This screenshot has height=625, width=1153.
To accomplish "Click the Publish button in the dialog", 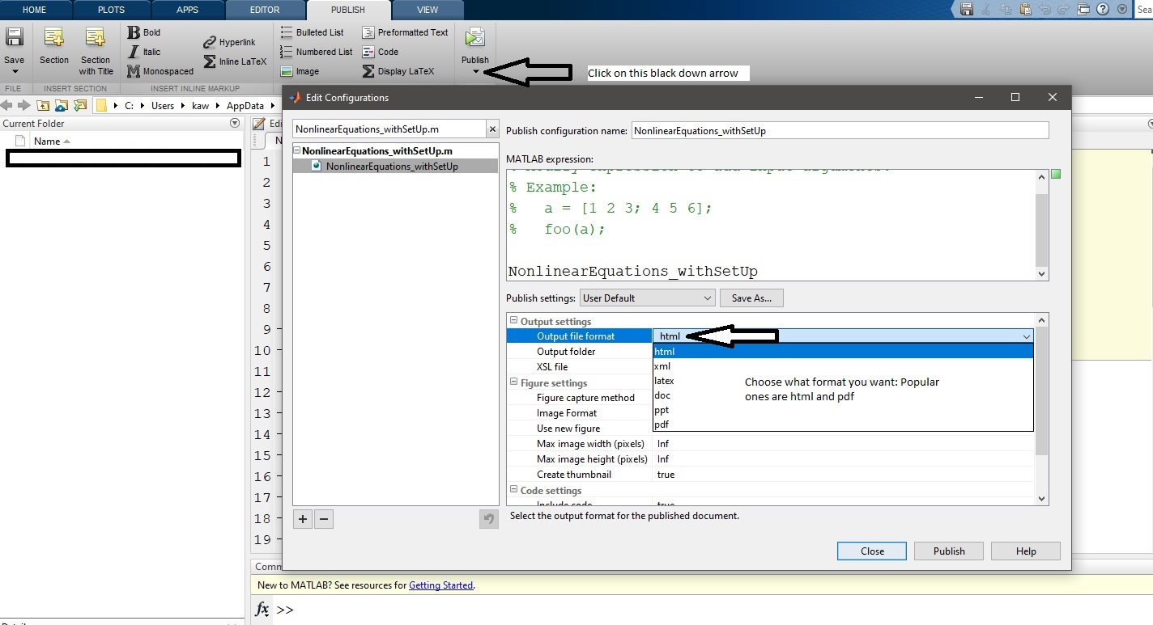I will pos(949,551).
